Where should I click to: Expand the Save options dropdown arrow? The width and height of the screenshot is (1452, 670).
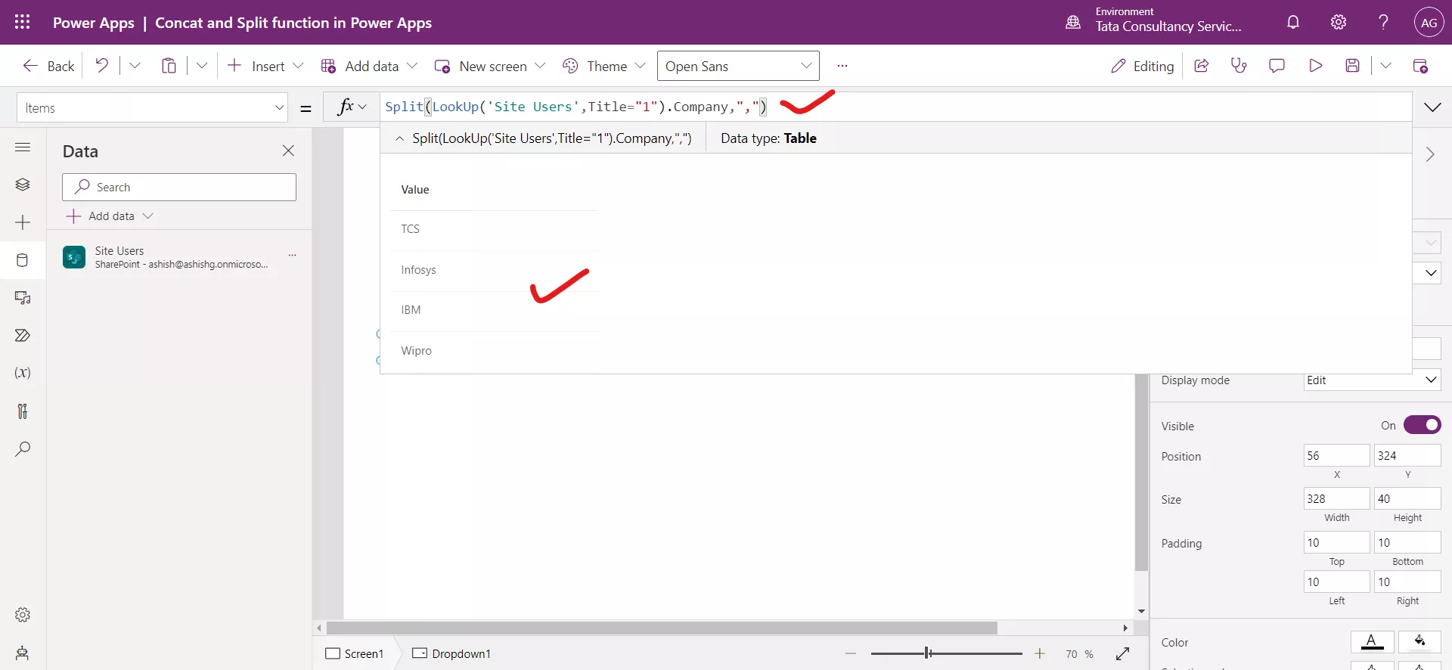click(x=1385, y=66)
